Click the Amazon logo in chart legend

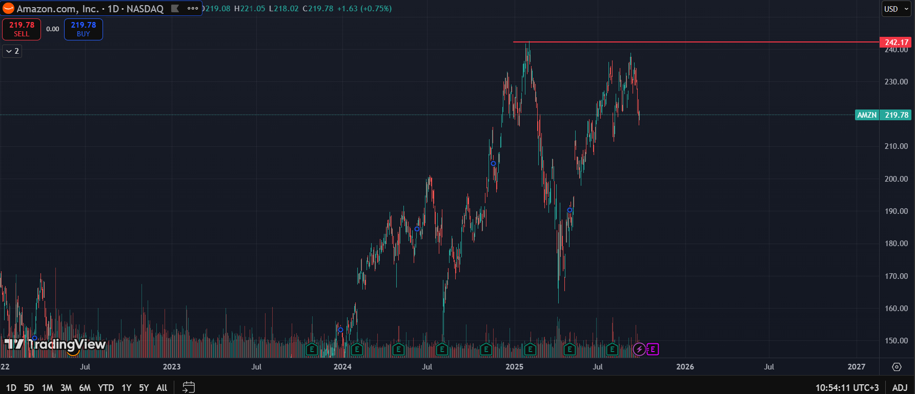[8, 9]
